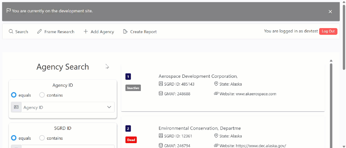Click the document icon beside SGRD ID 485143

(161, 84)
